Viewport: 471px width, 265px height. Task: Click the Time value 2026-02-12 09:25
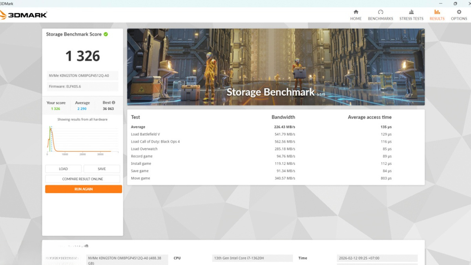377,258
